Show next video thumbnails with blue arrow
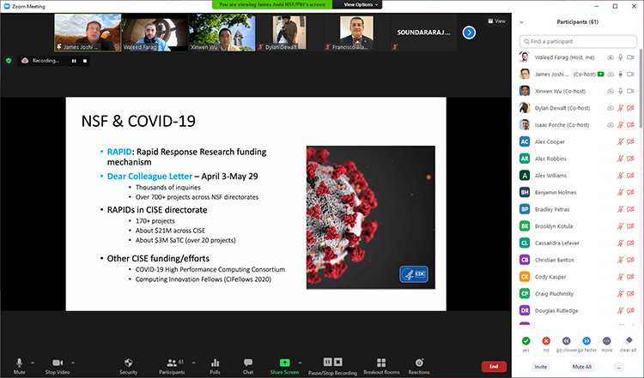 click(469, 33)
